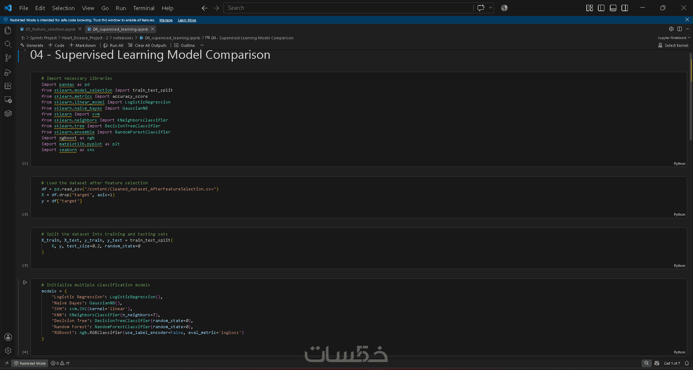Open the Learn More link
This screenshot has height=370, width=693.
(x=187, y=20)
